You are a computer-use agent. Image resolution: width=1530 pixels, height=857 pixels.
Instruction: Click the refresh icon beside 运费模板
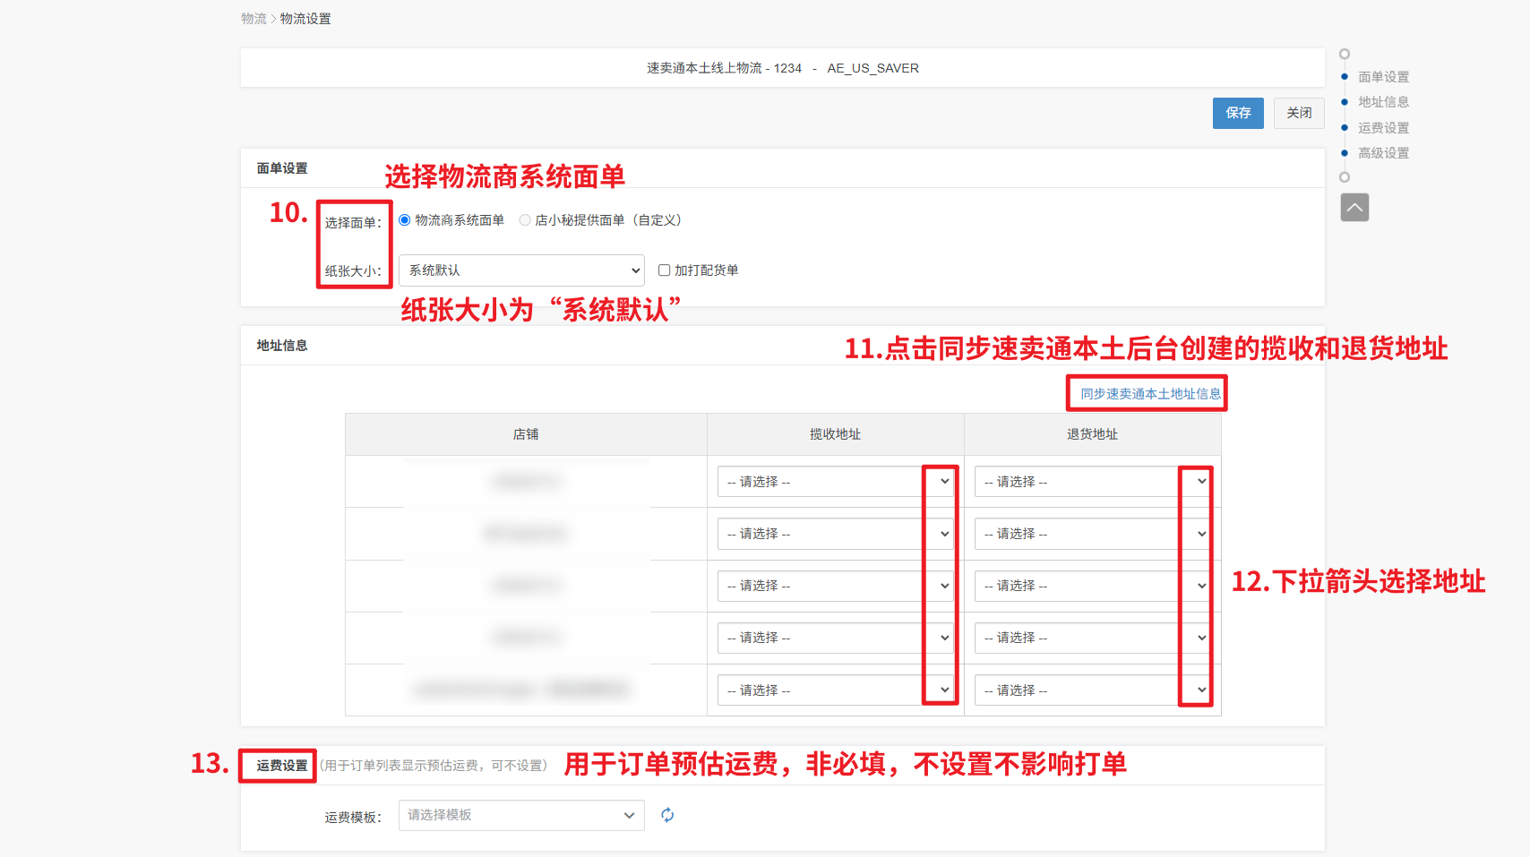tap(667, 815)
